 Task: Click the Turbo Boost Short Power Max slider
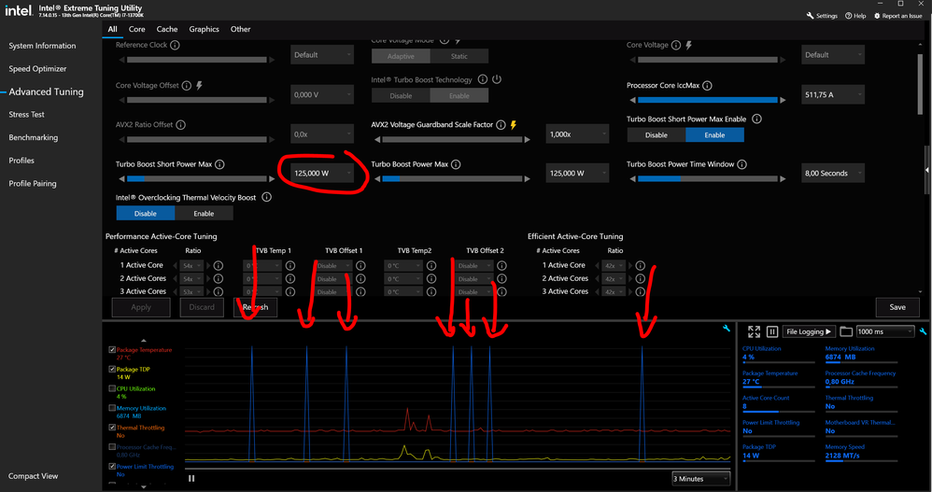(197, 179)
